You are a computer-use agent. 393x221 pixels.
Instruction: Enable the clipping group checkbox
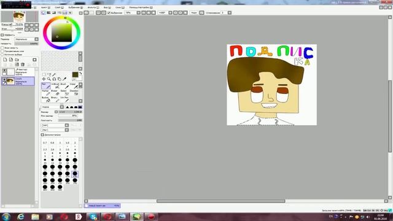coord(2,51)
